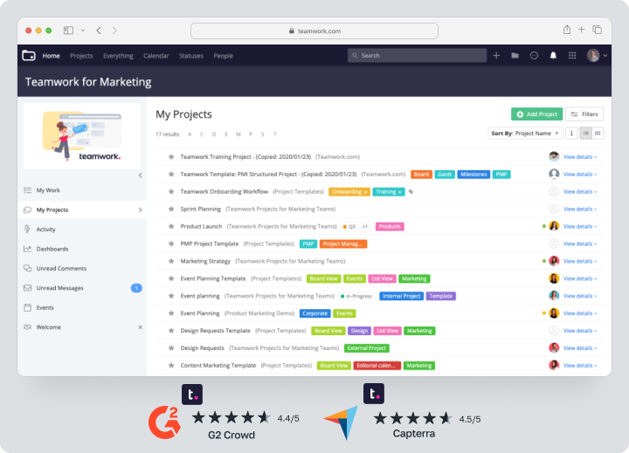Click the orange Board tag

(421, 175)
